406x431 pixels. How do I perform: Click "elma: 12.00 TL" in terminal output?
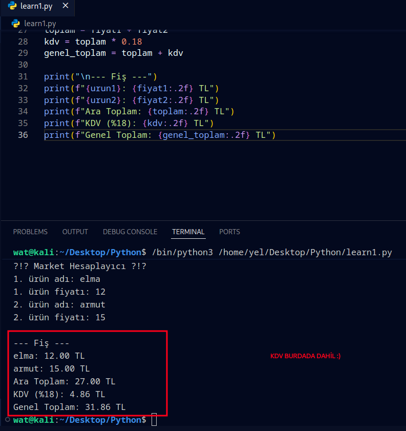click(x=49, y=356)
